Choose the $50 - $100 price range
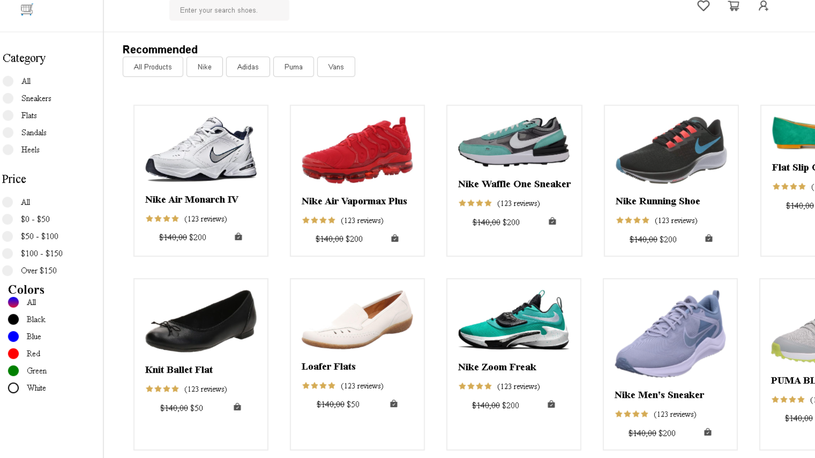The image size is (815, 458). pos(8,236)
